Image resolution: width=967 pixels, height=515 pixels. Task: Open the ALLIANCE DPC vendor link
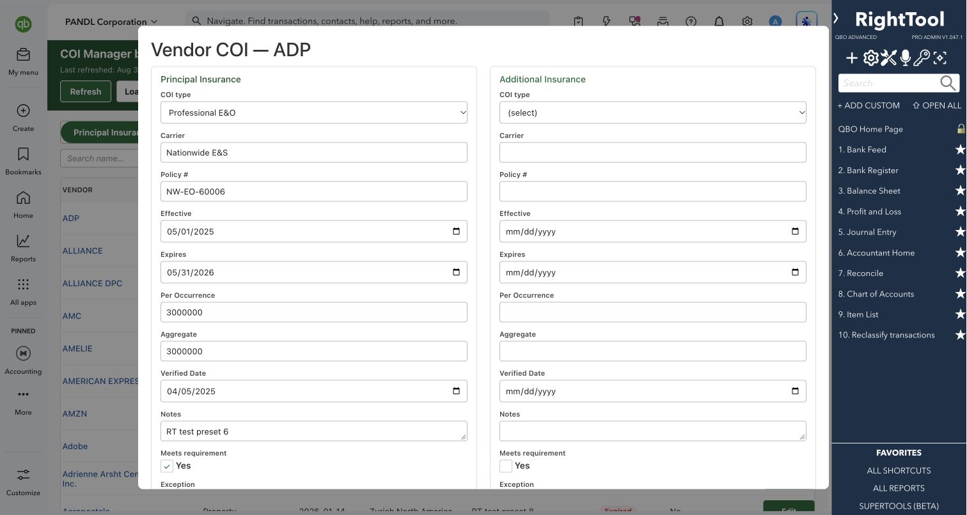pyautogui.click(x=92, y=283)
